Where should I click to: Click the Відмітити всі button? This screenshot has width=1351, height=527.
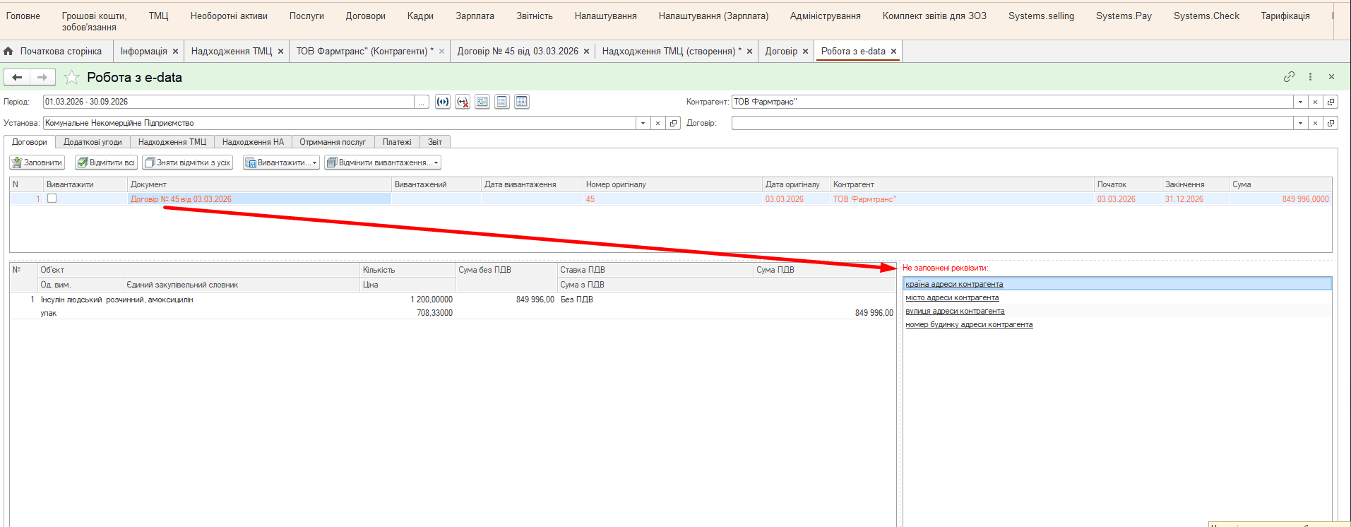tap(106, 162)
